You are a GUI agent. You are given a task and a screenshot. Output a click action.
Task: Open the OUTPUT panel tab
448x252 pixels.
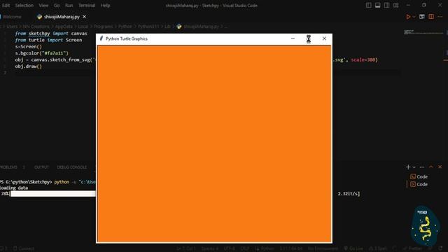42,167
